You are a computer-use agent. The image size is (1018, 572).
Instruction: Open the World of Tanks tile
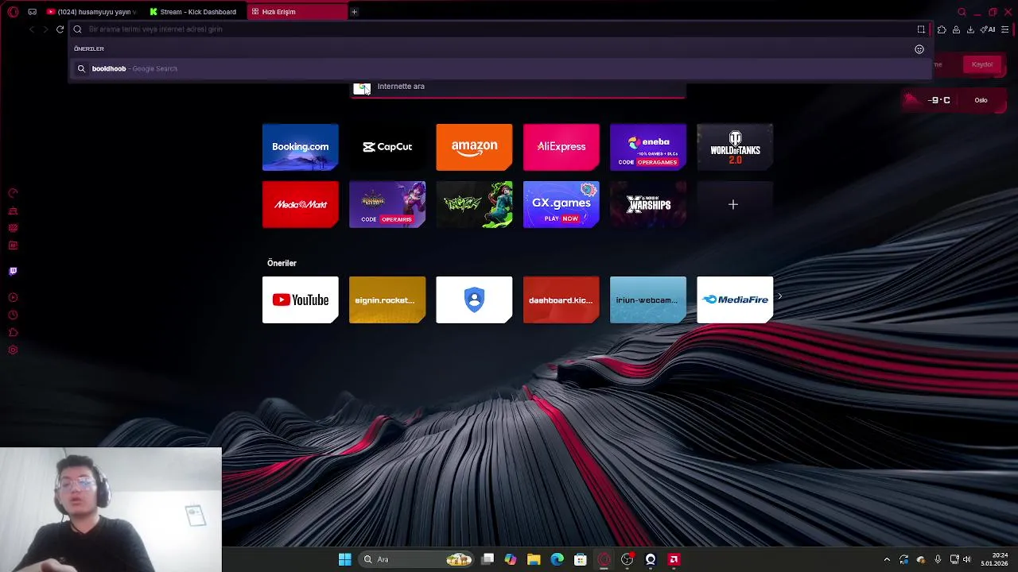[x=735, y=147]
